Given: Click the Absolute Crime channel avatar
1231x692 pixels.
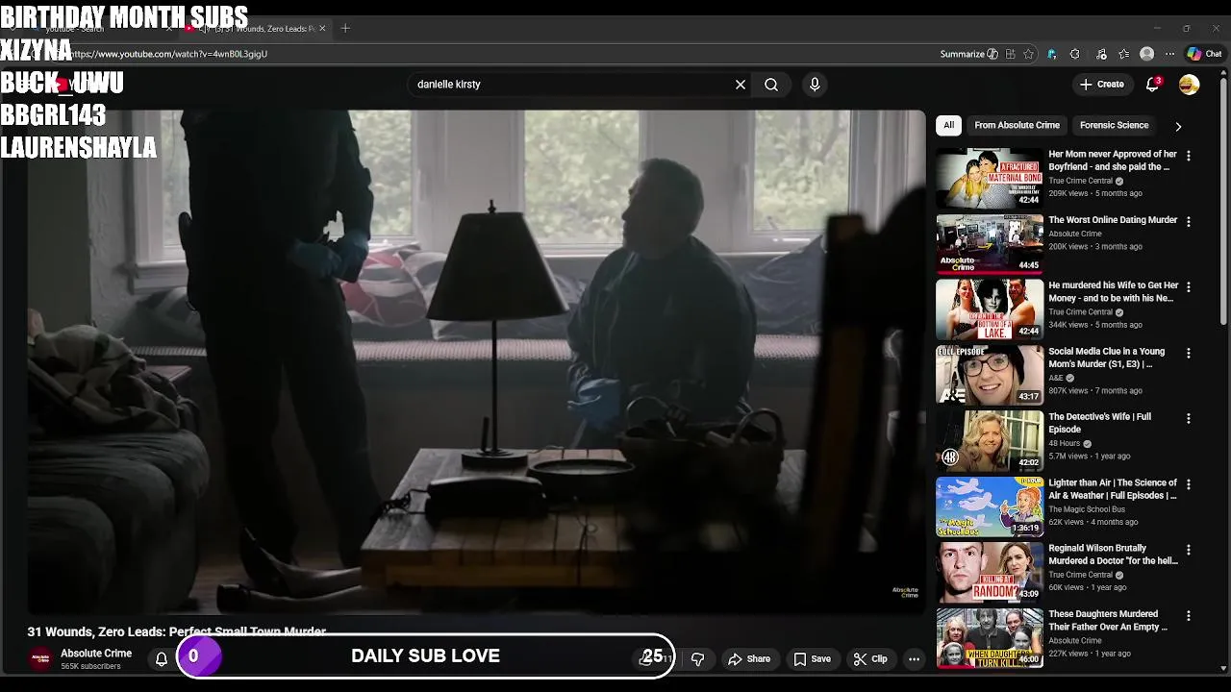Looking at the screenshot, I should coord(40,658).
